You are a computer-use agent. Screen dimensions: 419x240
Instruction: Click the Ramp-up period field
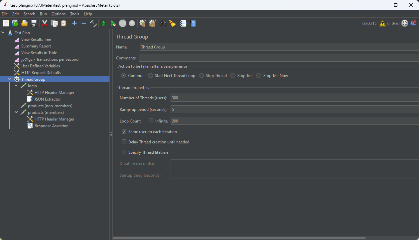pyautogui.click(x=295, y=109)
